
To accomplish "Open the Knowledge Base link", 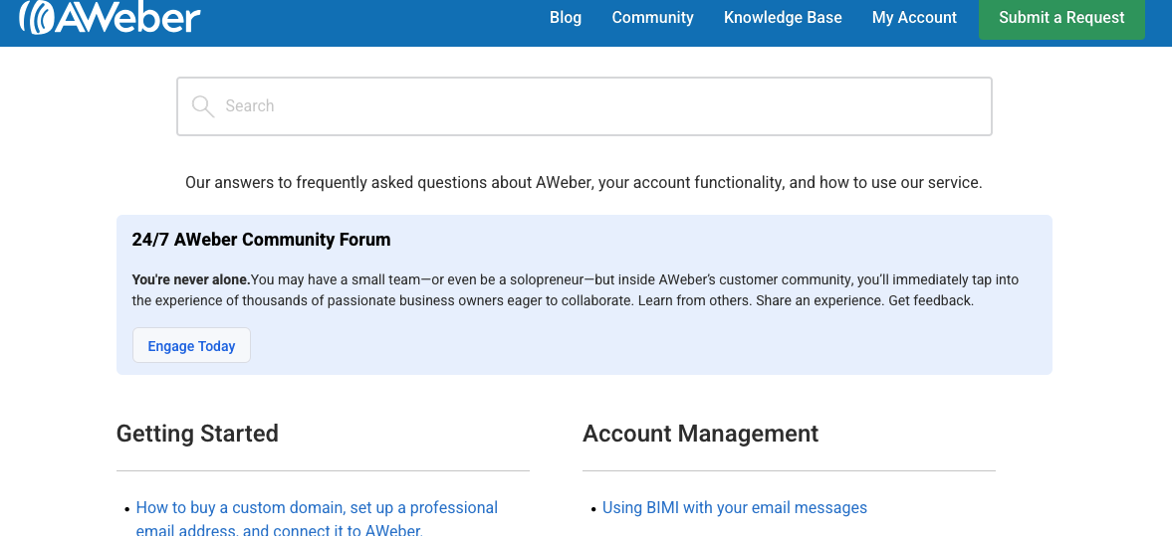I will 783,17.
